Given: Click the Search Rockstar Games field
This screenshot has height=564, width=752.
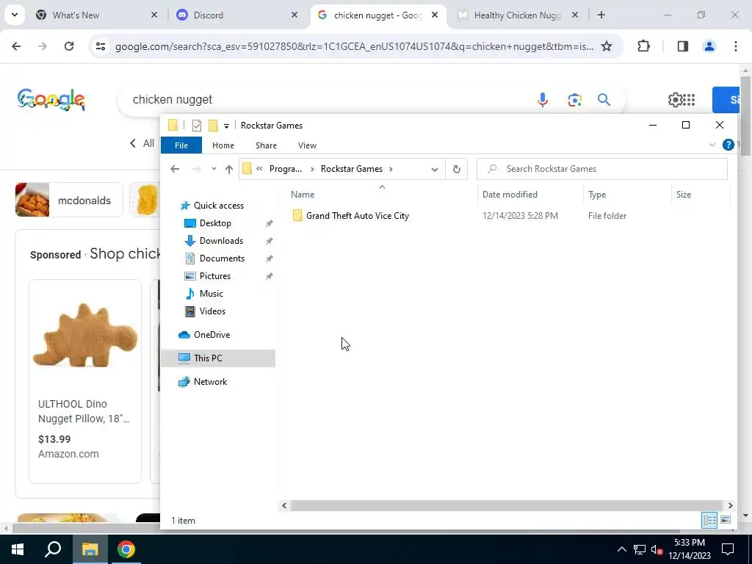Looking at the screenshot, I should [602, 169].
